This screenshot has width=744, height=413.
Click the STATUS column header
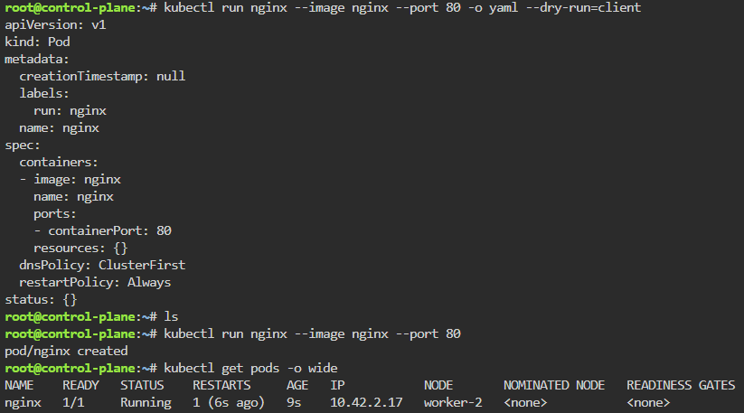[142, 385]
